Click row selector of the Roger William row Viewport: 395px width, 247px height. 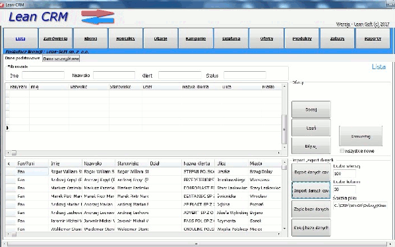[x=11, y=172]
